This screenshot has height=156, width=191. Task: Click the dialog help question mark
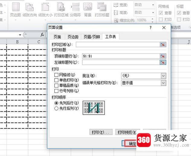(x=151, y=27)
